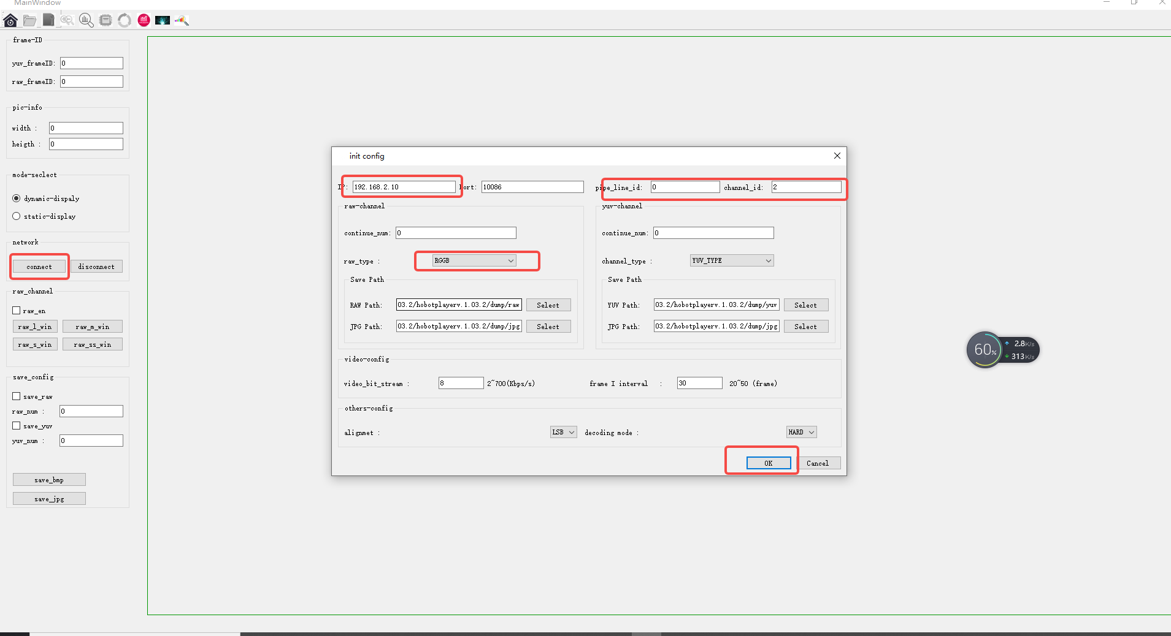Enable the raw_en checkbox

17,311
